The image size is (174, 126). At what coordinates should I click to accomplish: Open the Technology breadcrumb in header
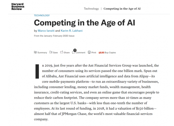(91, 9)
